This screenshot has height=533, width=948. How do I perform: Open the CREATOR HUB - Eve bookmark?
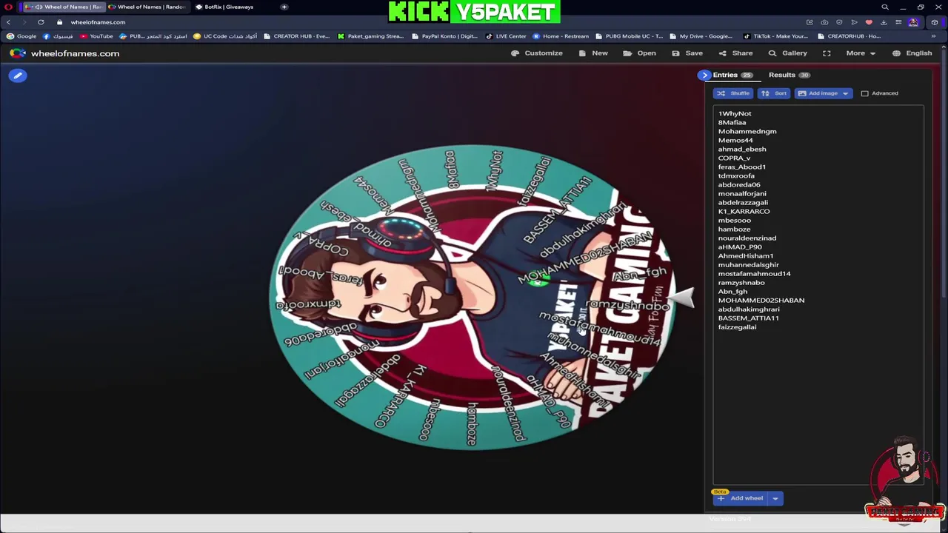pyautogui.click(x=296, y=36)
